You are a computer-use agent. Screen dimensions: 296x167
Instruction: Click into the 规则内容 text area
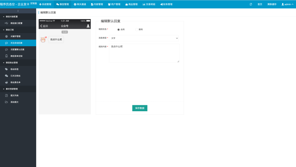144,53
